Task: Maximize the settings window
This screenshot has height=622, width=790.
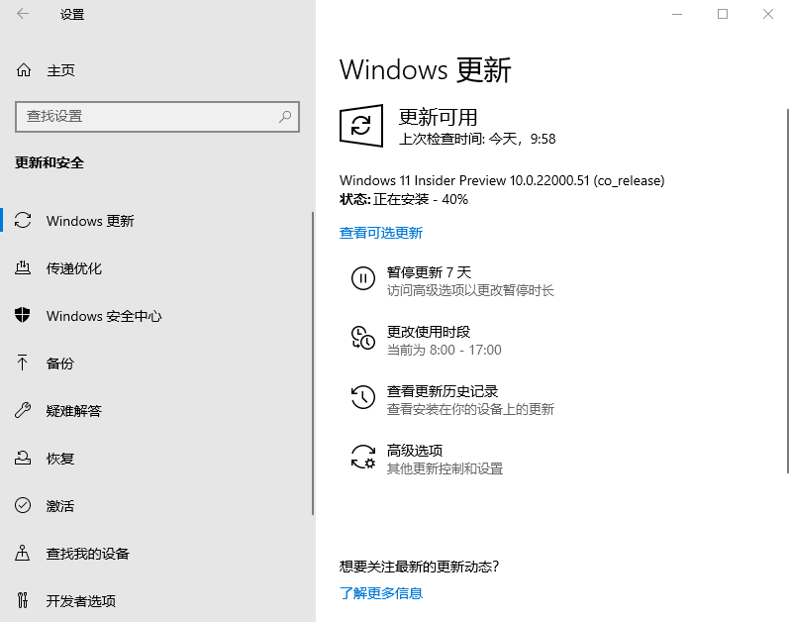Action: pos(722,14)
